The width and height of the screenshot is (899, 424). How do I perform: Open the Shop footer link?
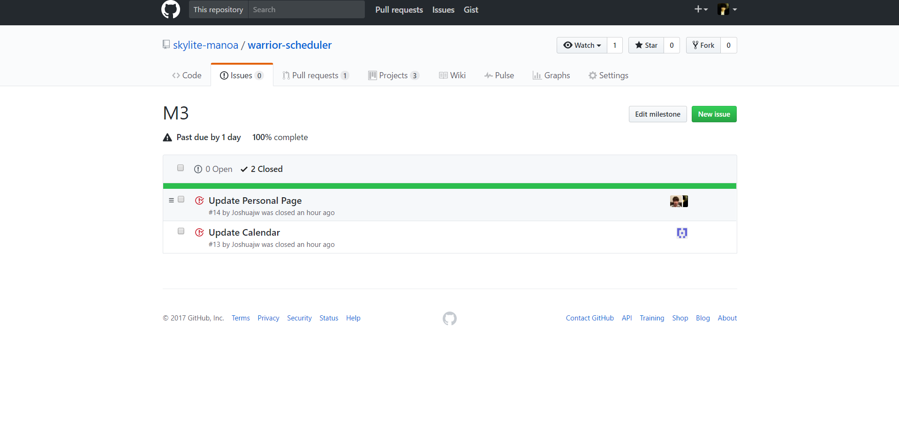680,318
